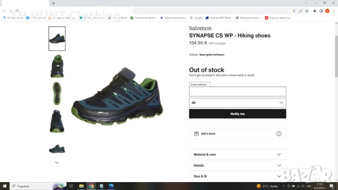Open the Salomon brand link
The image size is (338, 190).
(200, 28)
